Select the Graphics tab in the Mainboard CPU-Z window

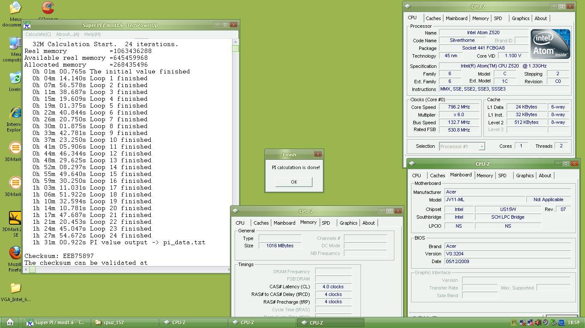[x=525, y=176]
